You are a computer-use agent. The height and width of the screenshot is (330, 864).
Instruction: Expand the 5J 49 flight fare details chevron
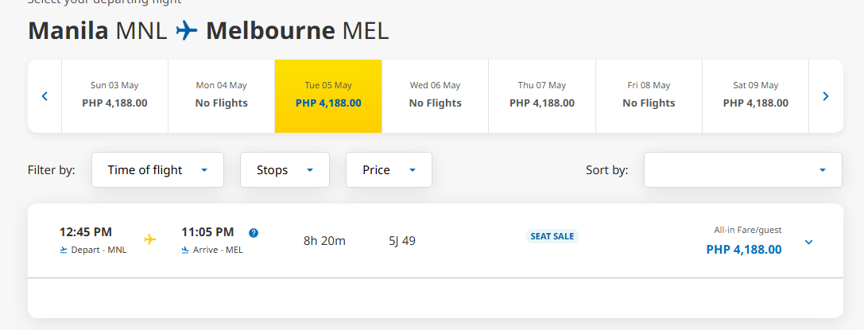click(809, 242)
